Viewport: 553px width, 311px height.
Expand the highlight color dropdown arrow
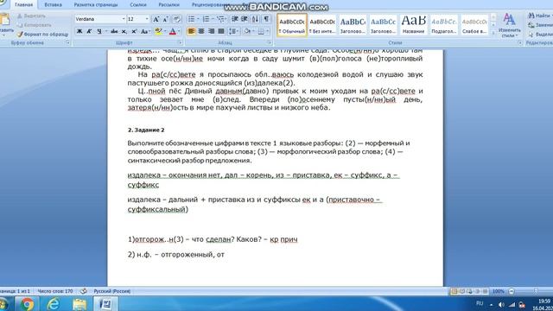[x=165, y=31]
